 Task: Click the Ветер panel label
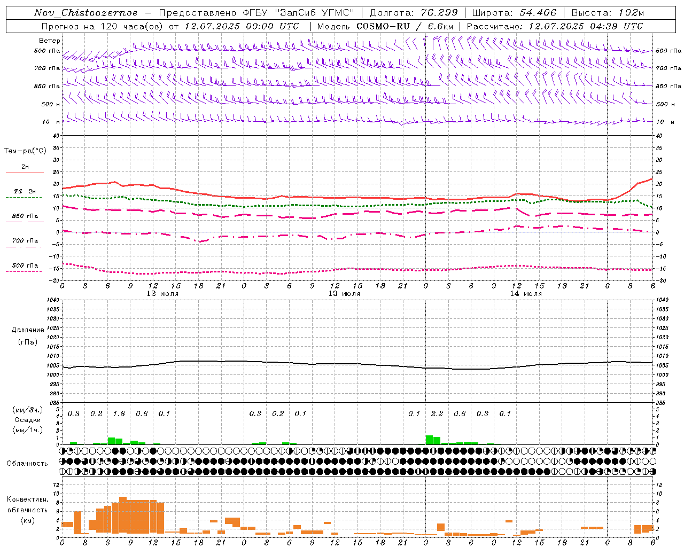(50, 41)
